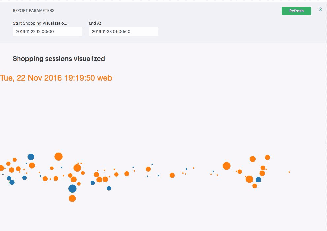327x231 pixels.
Task: Select the lowest orange bubble in the right cluster
Action: 255,186
